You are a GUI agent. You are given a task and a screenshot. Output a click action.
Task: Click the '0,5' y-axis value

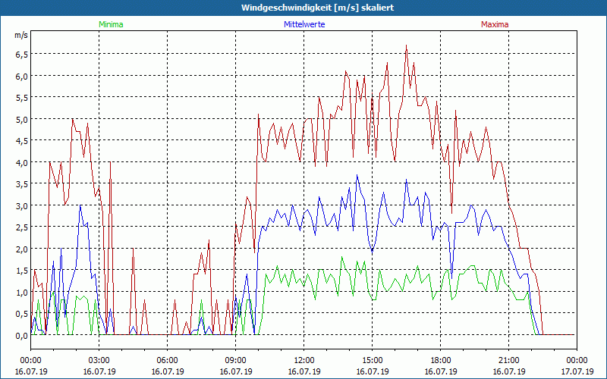click(21, 314)
